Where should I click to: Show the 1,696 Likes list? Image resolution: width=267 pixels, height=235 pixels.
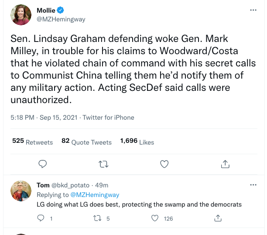coord(137,142)
